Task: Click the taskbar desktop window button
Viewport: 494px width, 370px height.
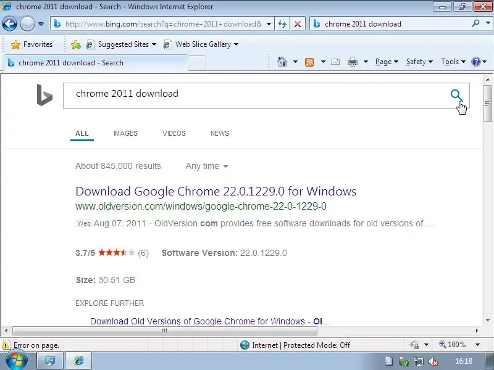Action: point(50,361)
